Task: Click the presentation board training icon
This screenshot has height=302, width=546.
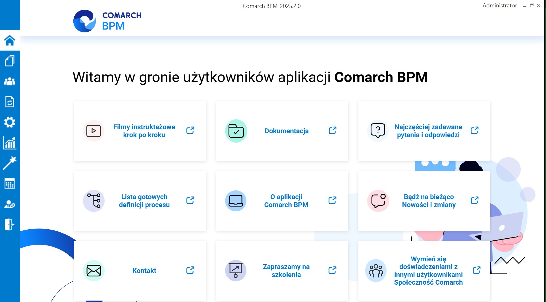Action: tap(236, 271)
